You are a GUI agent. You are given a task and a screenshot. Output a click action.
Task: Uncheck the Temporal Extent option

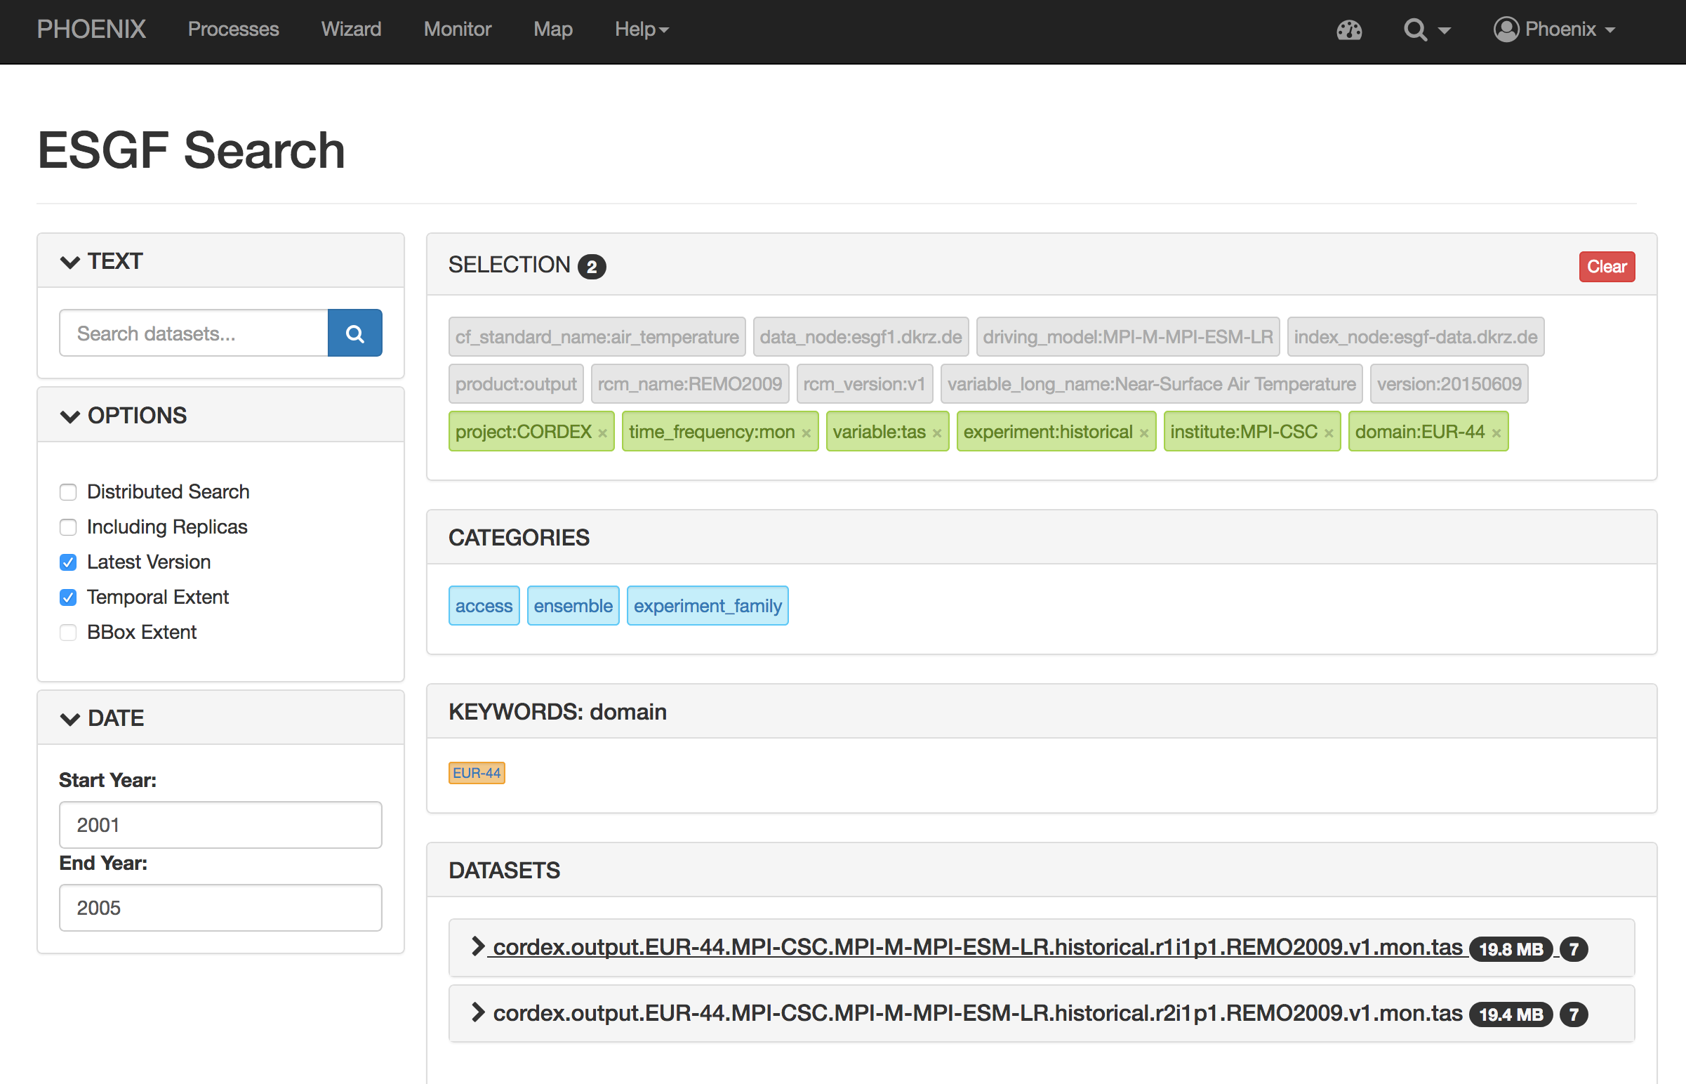pyautogui.click(x=68, y=597)
